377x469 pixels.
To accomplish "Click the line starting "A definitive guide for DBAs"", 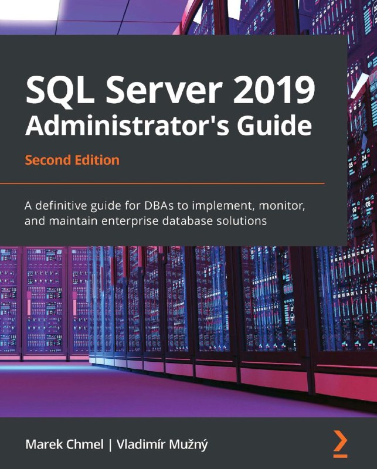I will pos(165,206).
